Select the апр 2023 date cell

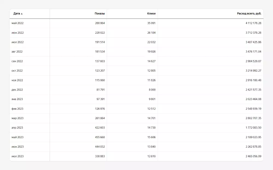pos(17,128)
